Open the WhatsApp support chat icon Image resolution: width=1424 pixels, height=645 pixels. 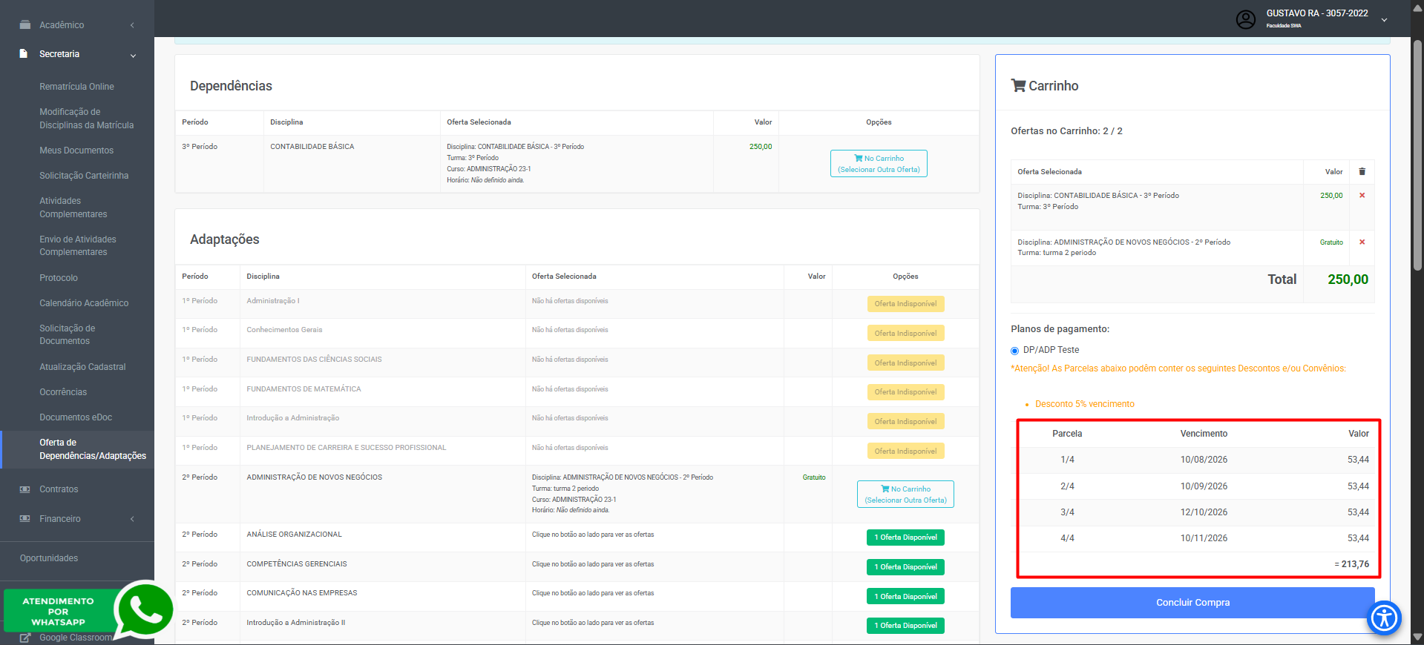point(144,609)
